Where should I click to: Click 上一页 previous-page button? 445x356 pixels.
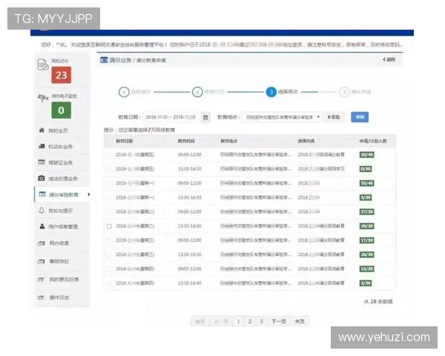(x=221, y=321)
